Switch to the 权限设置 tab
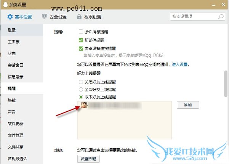The width and height of the screenshot is (229, 164). pyautogui.click(x=89, y=17)
